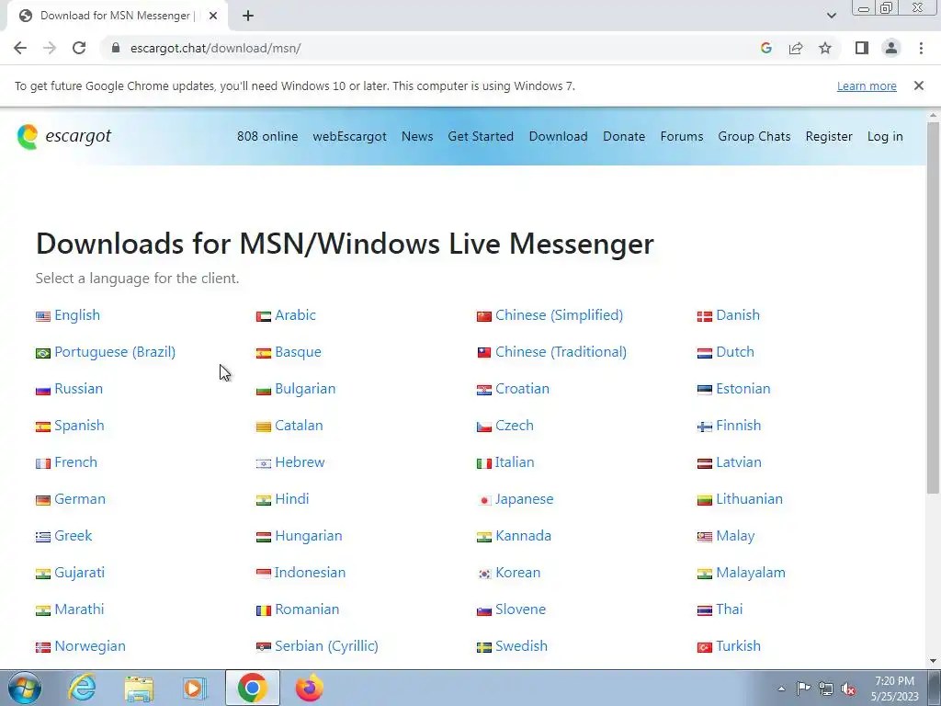Open Chrome profile avatar
The width and height of the screenshot is (941, 706).
pyautogui.click(x=891, y=48)
